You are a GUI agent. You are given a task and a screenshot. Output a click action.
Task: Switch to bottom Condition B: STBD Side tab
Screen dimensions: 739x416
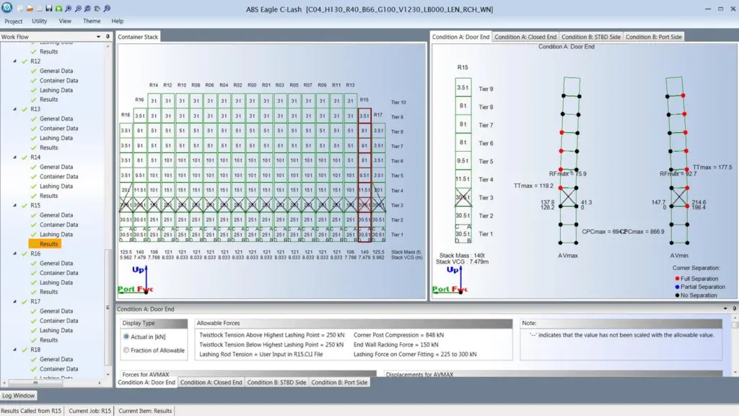276,383
